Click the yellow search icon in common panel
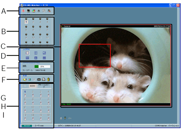The width and height of the screenshot is (183, 130). (x=25, y=79)
